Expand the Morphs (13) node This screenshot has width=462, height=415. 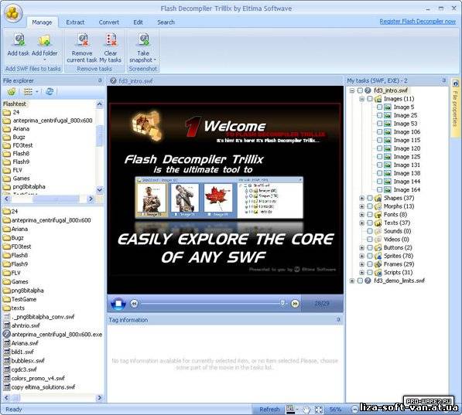362,206
